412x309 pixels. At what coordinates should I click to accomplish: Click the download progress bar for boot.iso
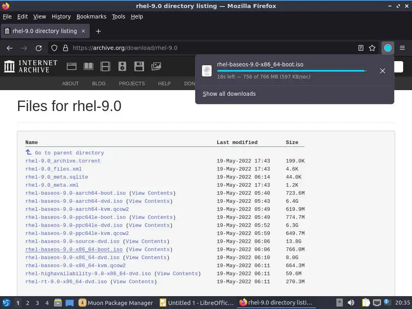292,71
